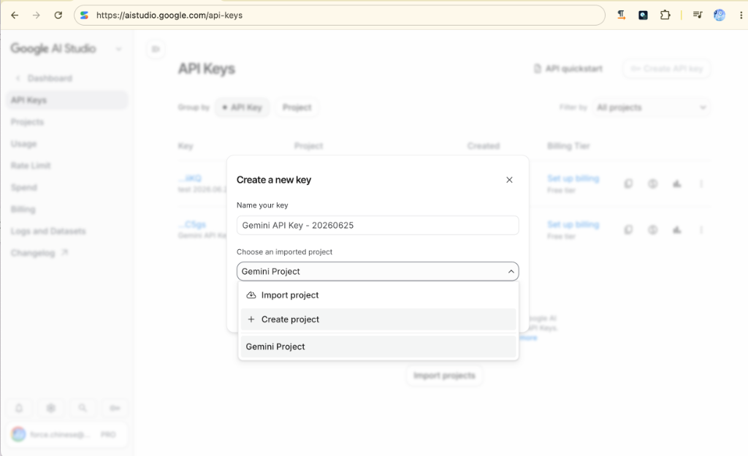Click the key icon in sidebar footer
The height and width of the screenshot is (456, 748).
pos(115,408)
